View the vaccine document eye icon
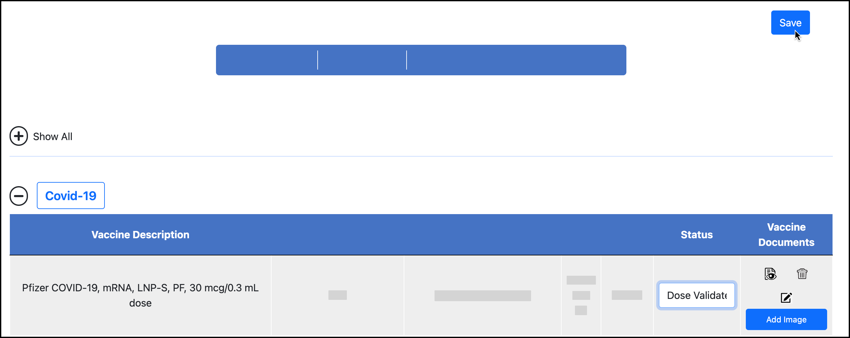Screen dimensions: 850x338 (770, 274)
